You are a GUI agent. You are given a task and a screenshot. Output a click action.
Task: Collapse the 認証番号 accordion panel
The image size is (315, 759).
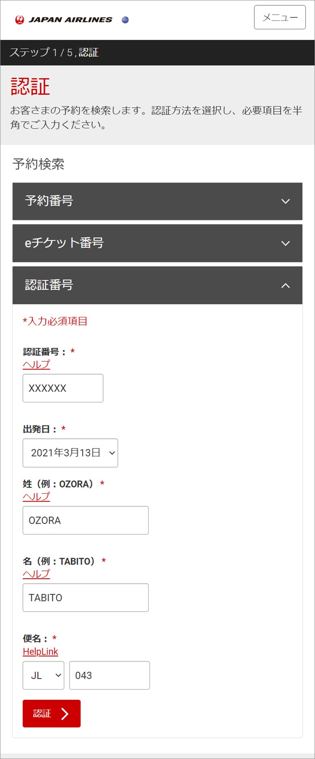click(157, 285)
